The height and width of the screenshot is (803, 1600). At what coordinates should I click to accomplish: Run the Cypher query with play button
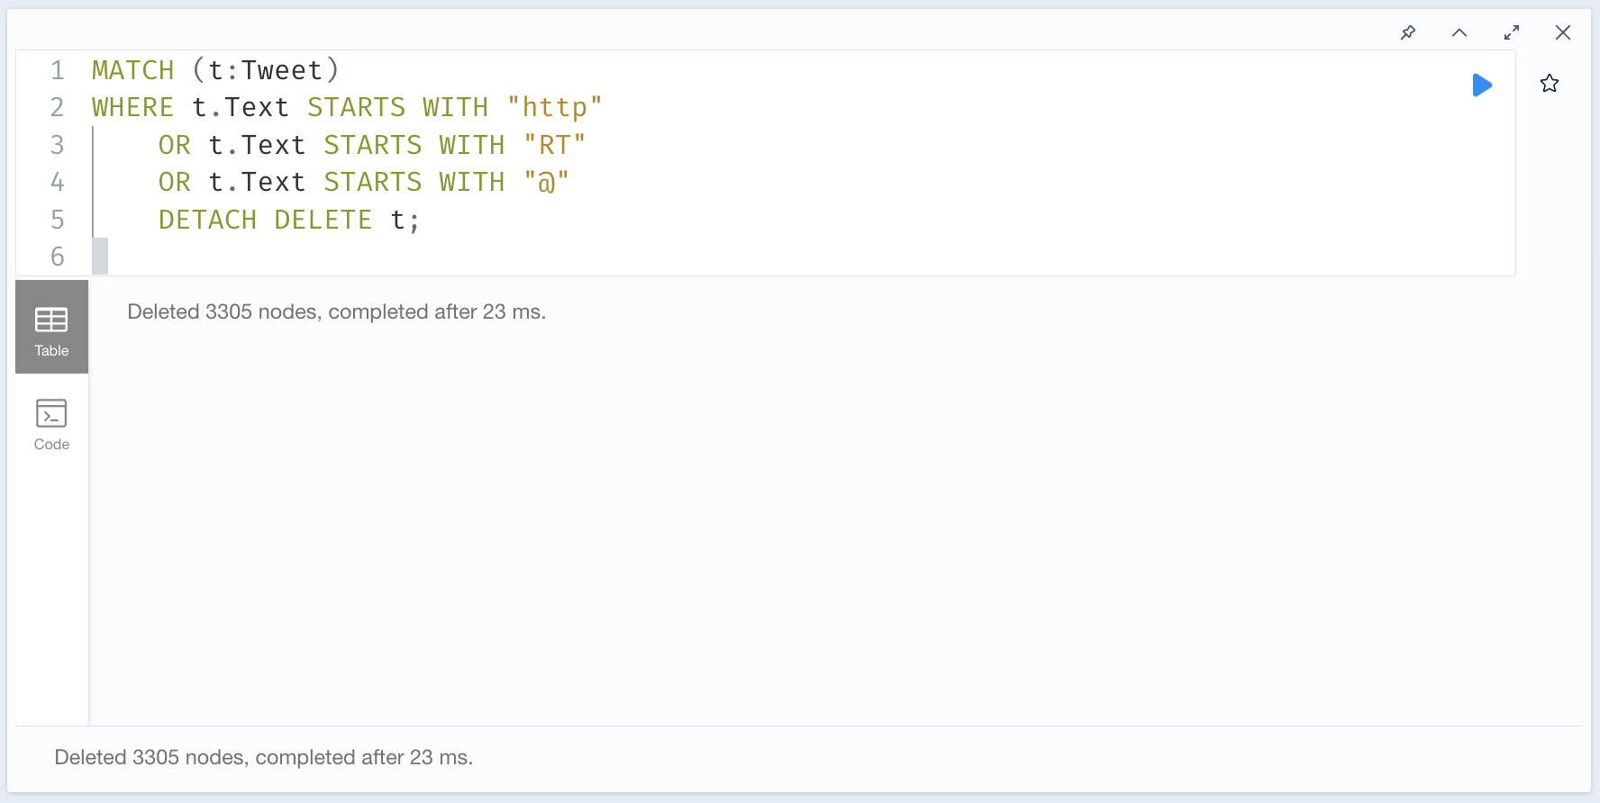(1482, 86)
